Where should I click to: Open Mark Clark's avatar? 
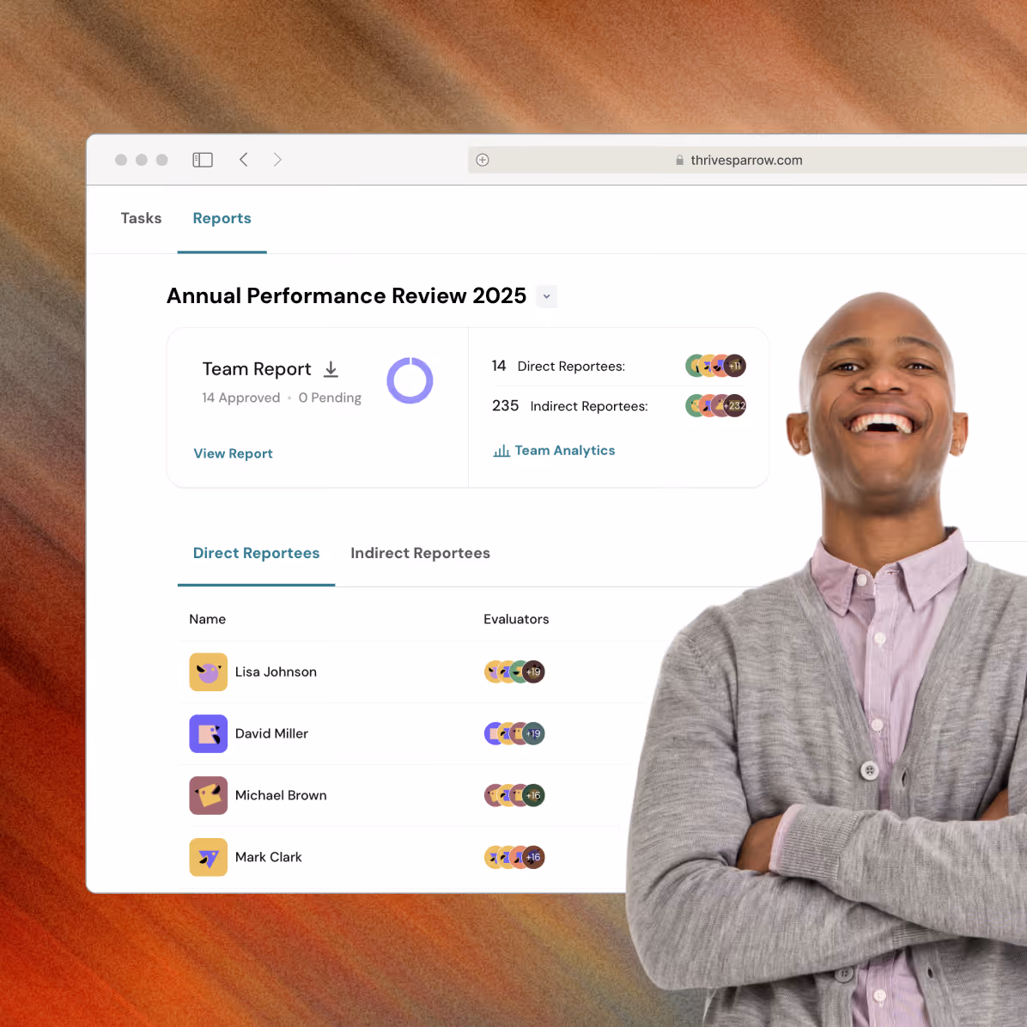(209, 857)
